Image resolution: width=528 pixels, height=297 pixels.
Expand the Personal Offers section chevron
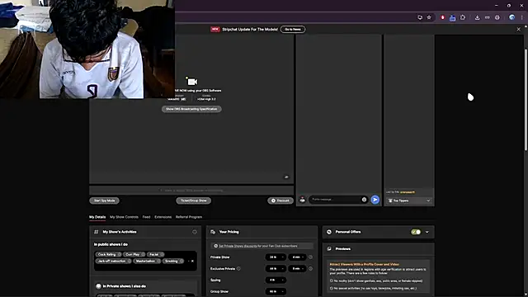coord(427,232)
